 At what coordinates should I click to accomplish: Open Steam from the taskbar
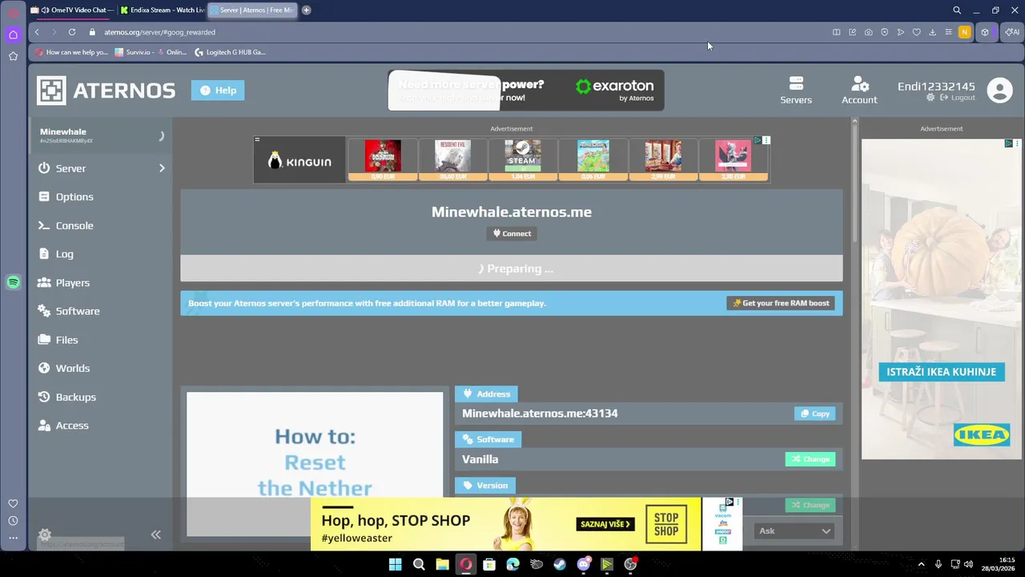560,564
